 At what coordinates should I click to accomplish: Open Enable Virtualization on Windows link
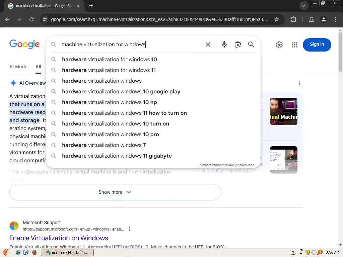tap(59, 238)
